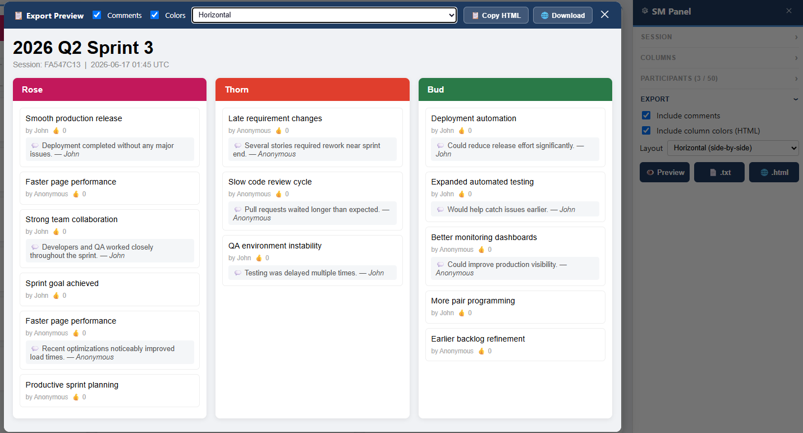This screenshot has width=803, height=433.
Task: Open the Layout dropdown in SM Panel
Action: [x=733, y=148]
